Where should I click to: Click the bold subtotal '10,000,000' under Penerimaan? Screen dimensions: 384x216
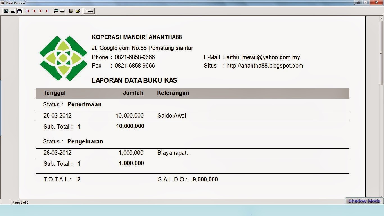click(130, 126)
